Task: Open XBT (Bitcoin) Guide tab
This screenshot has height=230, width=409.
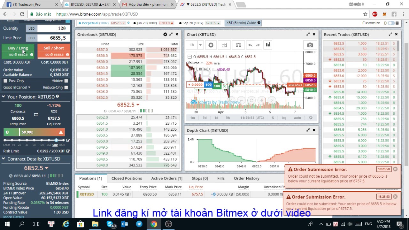Action: click(243, 23)
